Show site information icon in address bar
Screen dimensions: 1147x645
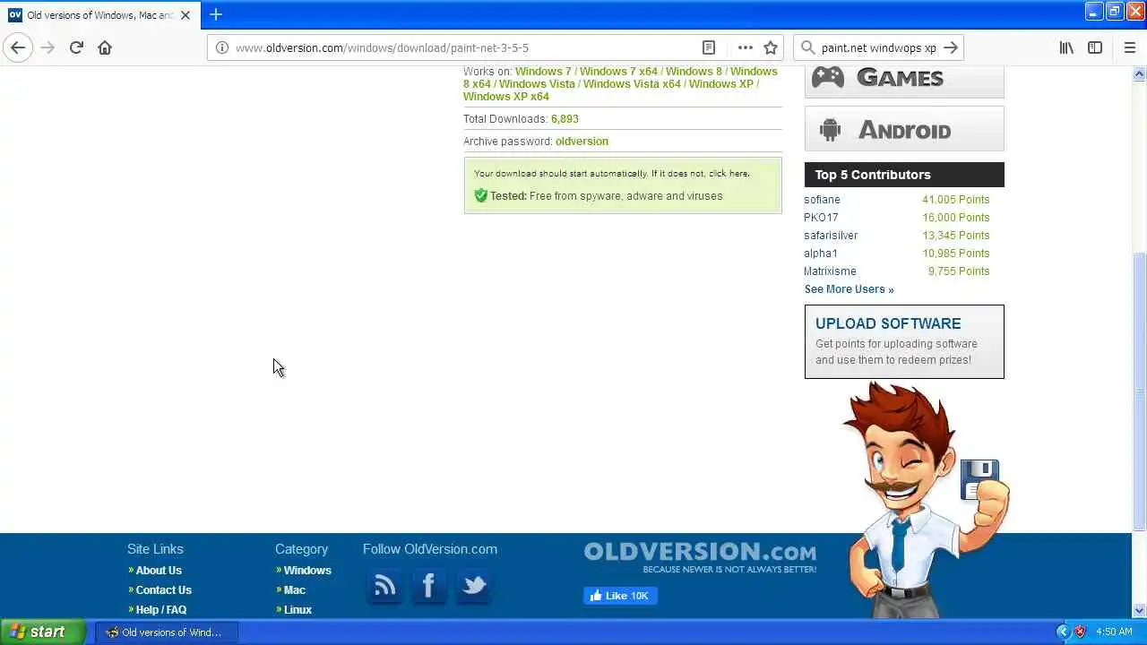click(x=221, y=47)
